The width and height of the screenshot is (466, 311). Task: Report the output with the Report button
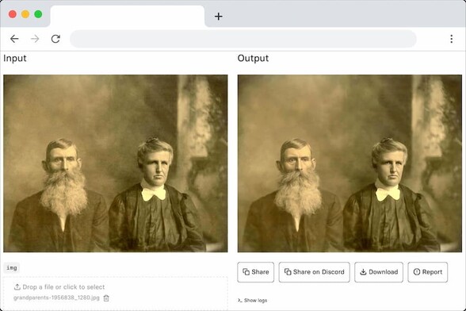coord(427,272)
